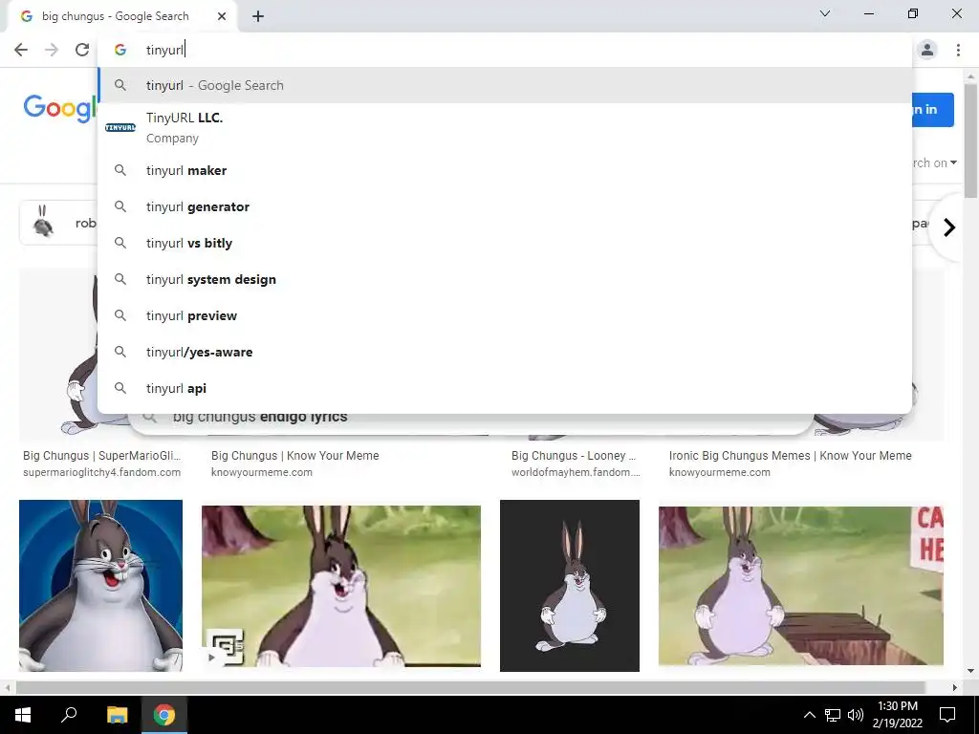Open 'Ironic Big Chungus Memes | Know Your Meme'
Viewport: 979px width, 734px height.
pyautogui.click(x=790, y=456)
